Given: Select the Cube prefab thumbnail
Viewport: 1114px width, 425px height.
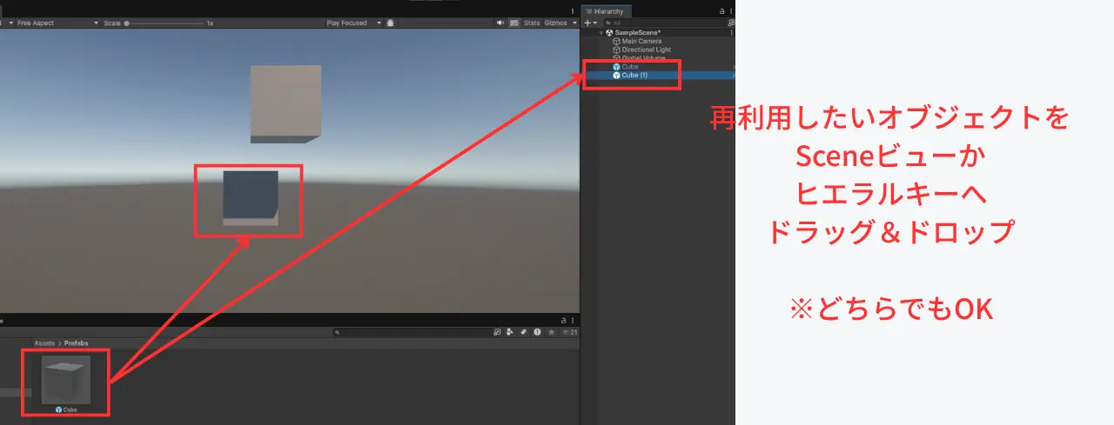Looking at the screenshot, I should click(x=66, y=379).
